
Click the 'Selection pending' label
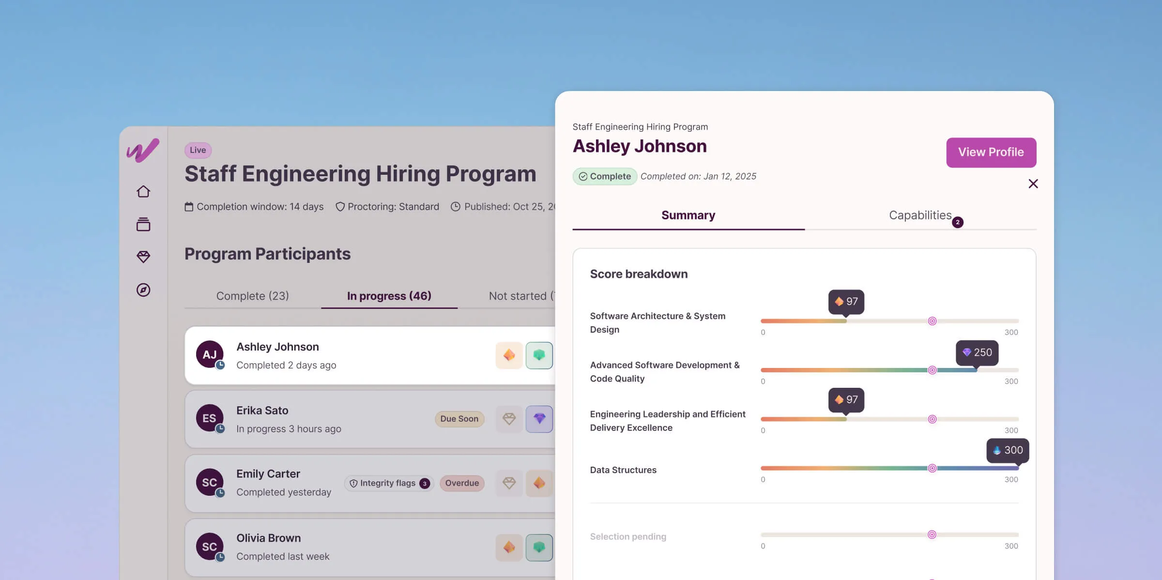(x=628, y=536)
